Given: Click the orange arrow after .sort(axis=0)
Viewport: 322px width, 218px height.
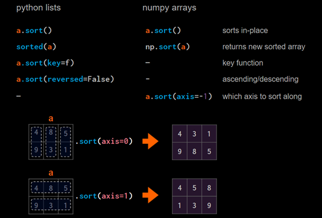Looking at the screenshot, I should [150, 142].
